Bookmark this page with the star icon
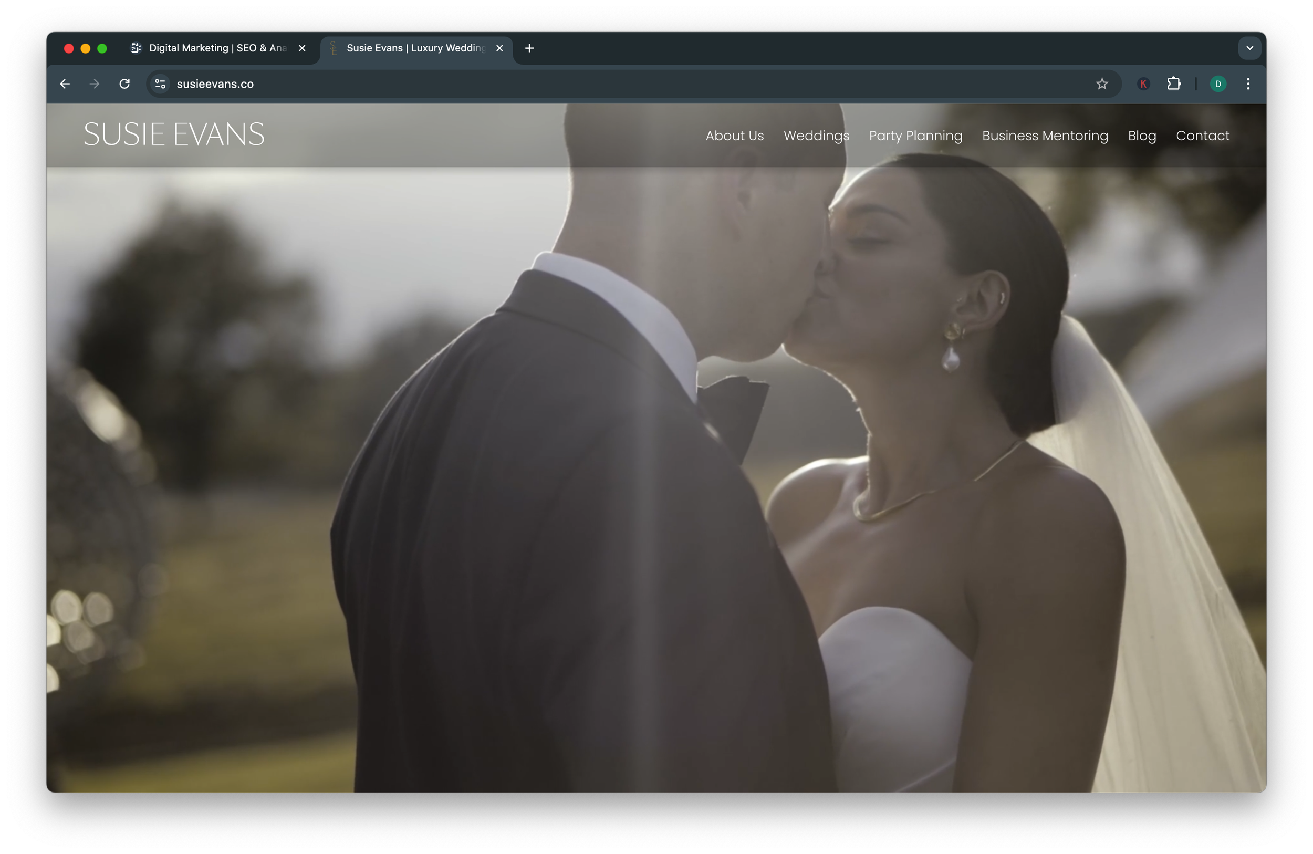The image size is (1313, 854). 1102,84
